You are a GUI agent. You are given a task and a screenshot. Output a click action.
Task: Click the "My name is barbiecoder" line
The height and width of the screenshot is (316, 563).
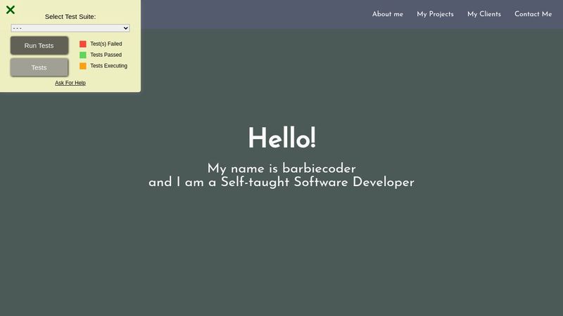pos(281,169)
